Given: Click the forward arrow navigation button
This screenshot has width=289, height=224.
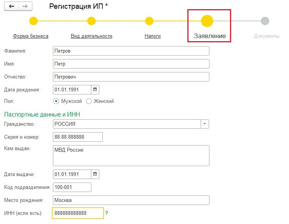Looking at the screenshot, I should tap(25, 6).
